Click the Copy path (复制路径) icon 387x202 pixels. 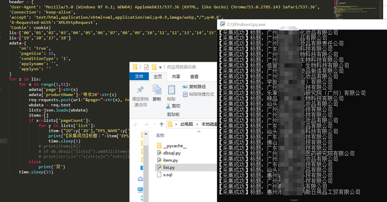click(185, 87)
